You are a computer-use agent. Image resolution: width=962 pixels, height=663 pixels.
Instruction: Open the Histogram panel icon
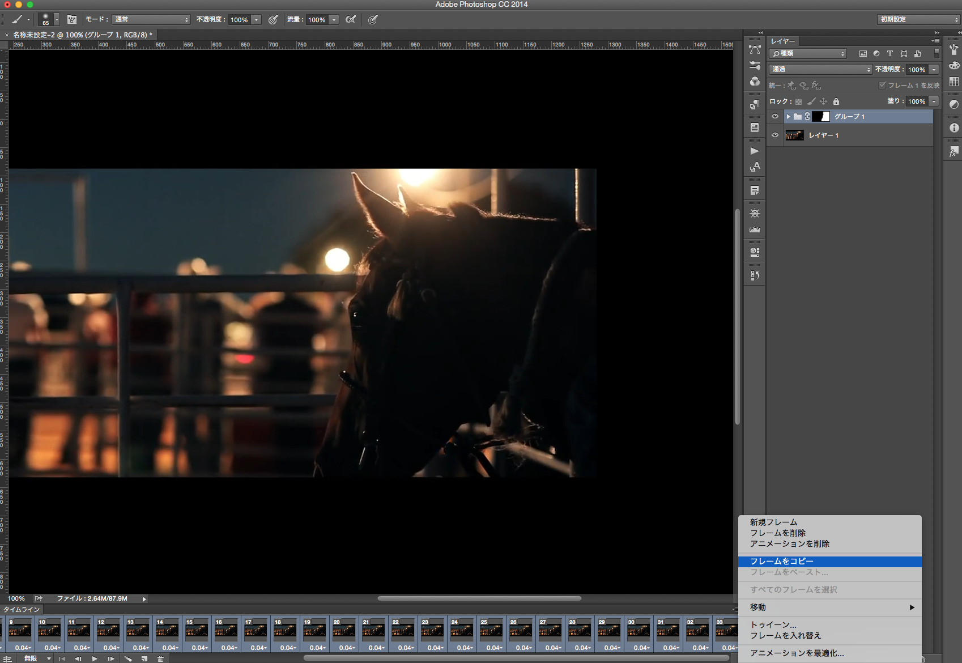(x=755, y=229)
